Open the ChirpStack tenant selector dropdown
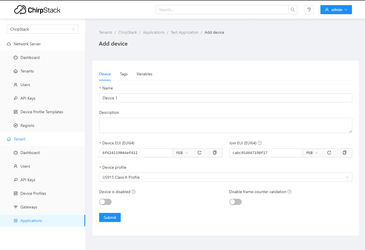This screenshot has width=365, height=250. [x=43, y=29]
